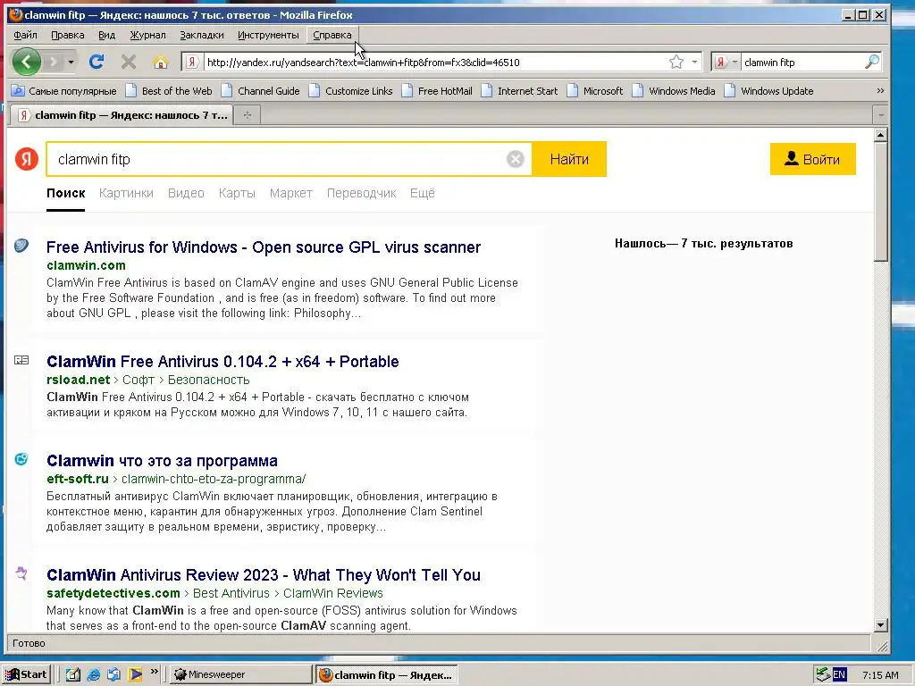Open the Инструменты menu
The height and width of the screenshot is (686, 915).
click(x=268, y=35)
